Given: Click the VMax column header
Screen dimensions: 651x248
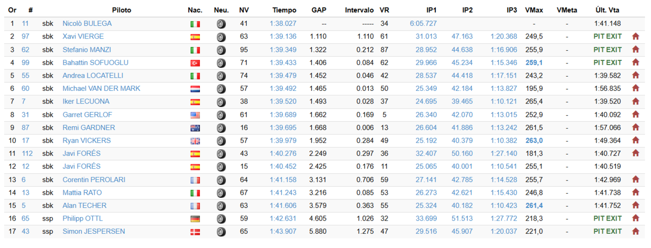Looking at the screenshot, I should 534,10.
